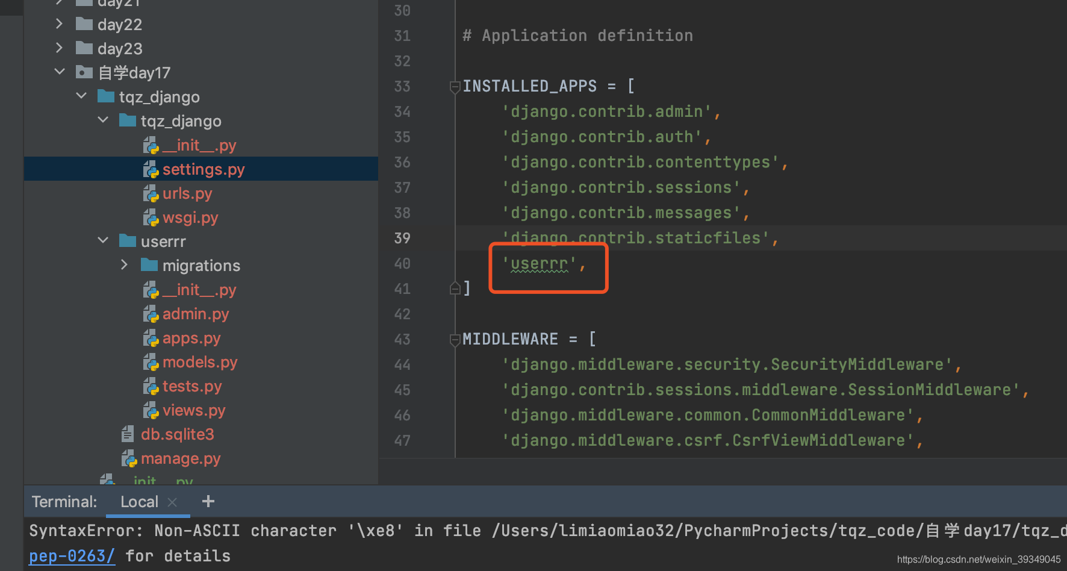
Task: Select db.sqlite3 in project tree
Action: pyautogui.click(x=177, y=434)
